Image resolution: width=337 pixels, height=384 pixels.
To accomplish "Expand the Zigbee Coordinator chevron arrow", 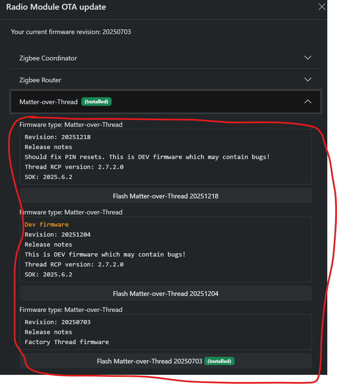I will coord(308,58).
